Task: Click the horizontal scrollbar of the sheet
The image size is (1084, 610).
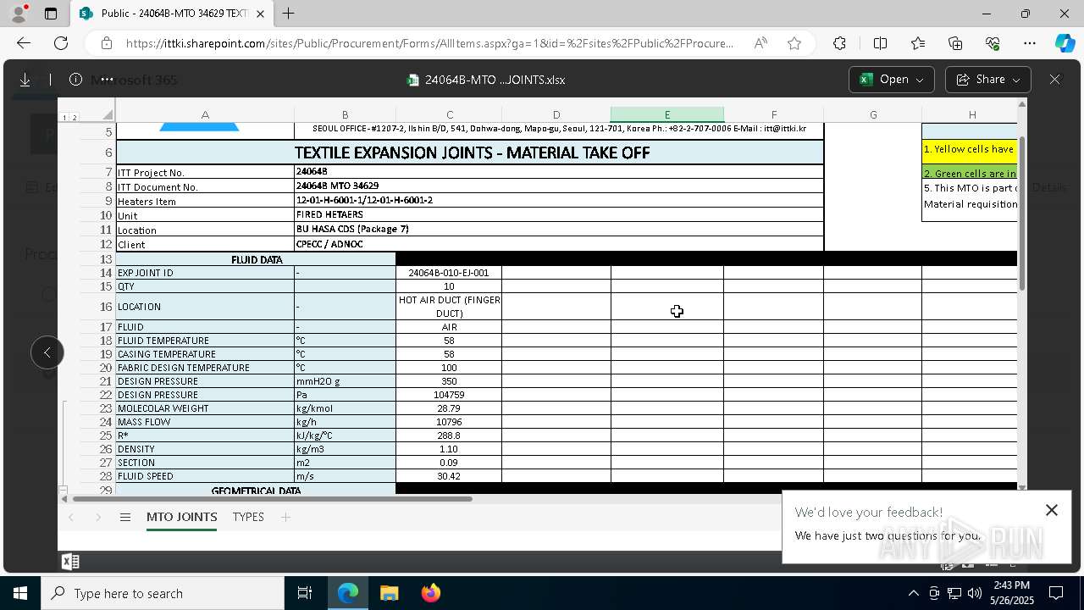Action: coord(271,498)
